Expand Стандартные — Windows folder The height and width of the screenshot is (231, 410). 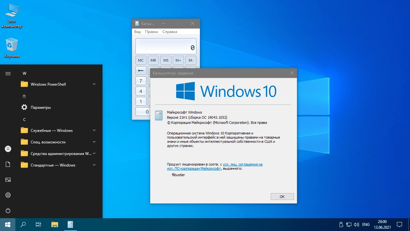(x=59, y=165)
